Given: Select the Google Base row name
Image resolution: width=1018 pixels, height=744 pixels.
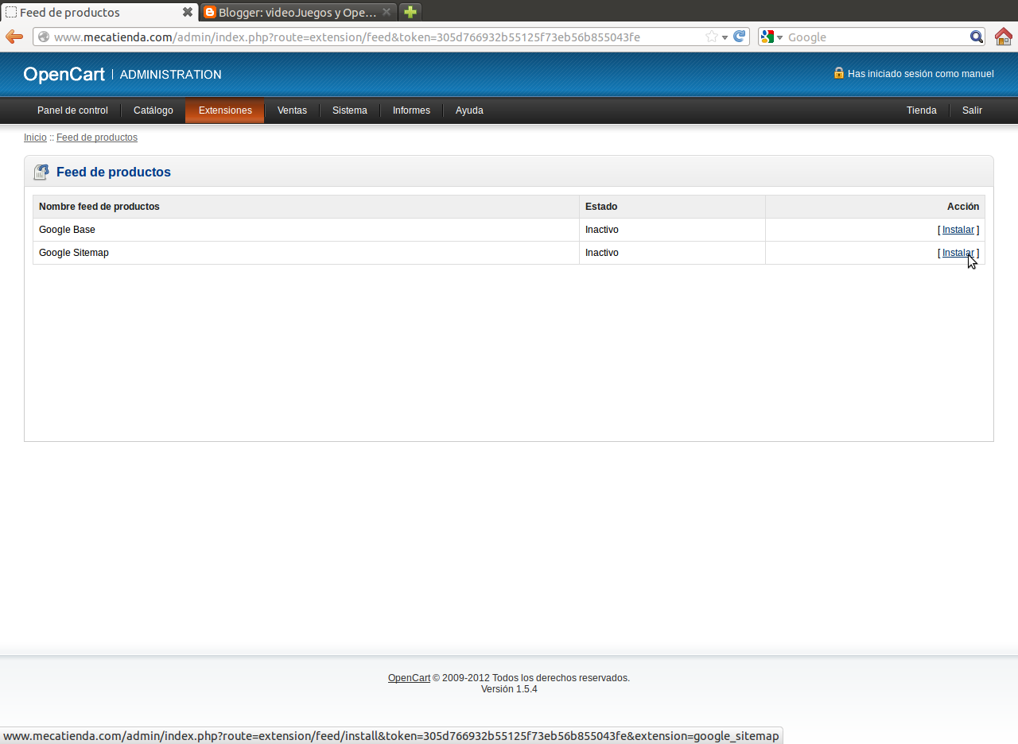Looking at the screenshot, I should coord(67,230).
